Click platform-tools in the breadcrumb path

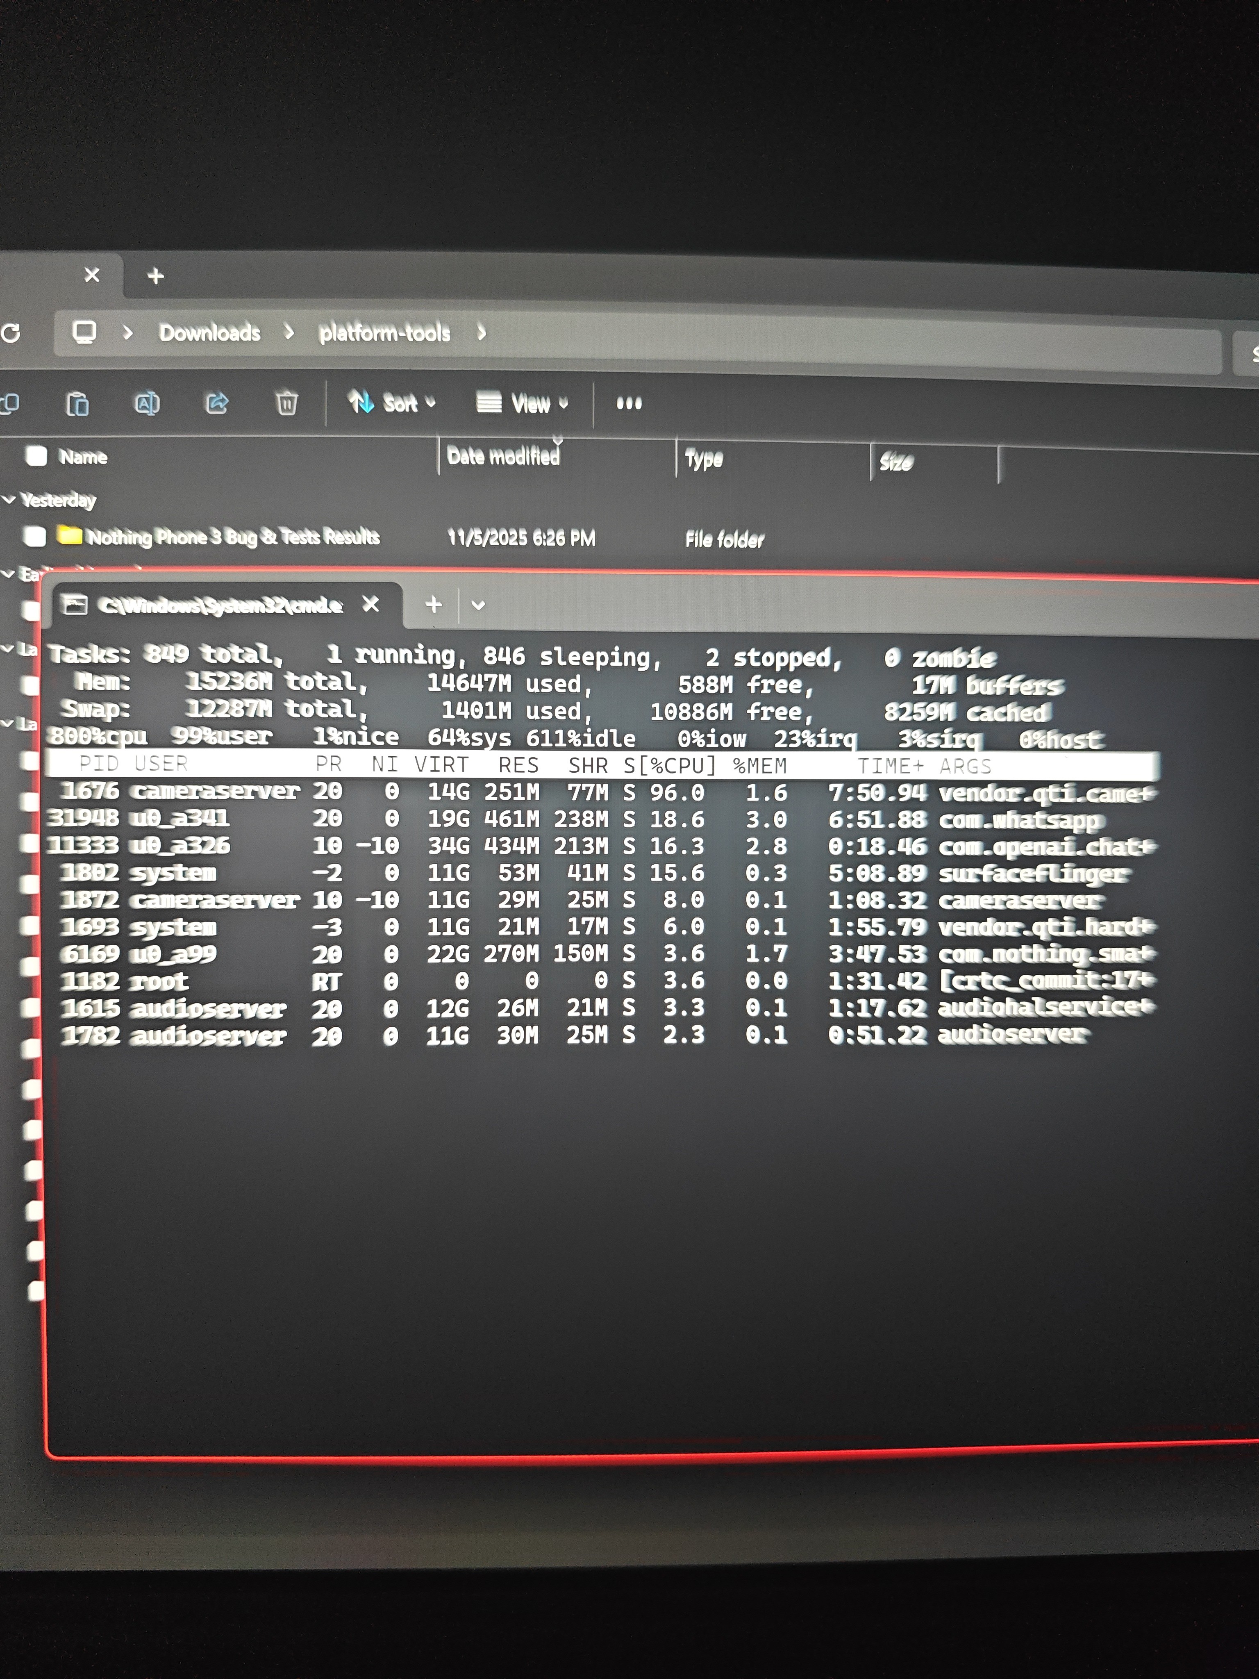384,332
